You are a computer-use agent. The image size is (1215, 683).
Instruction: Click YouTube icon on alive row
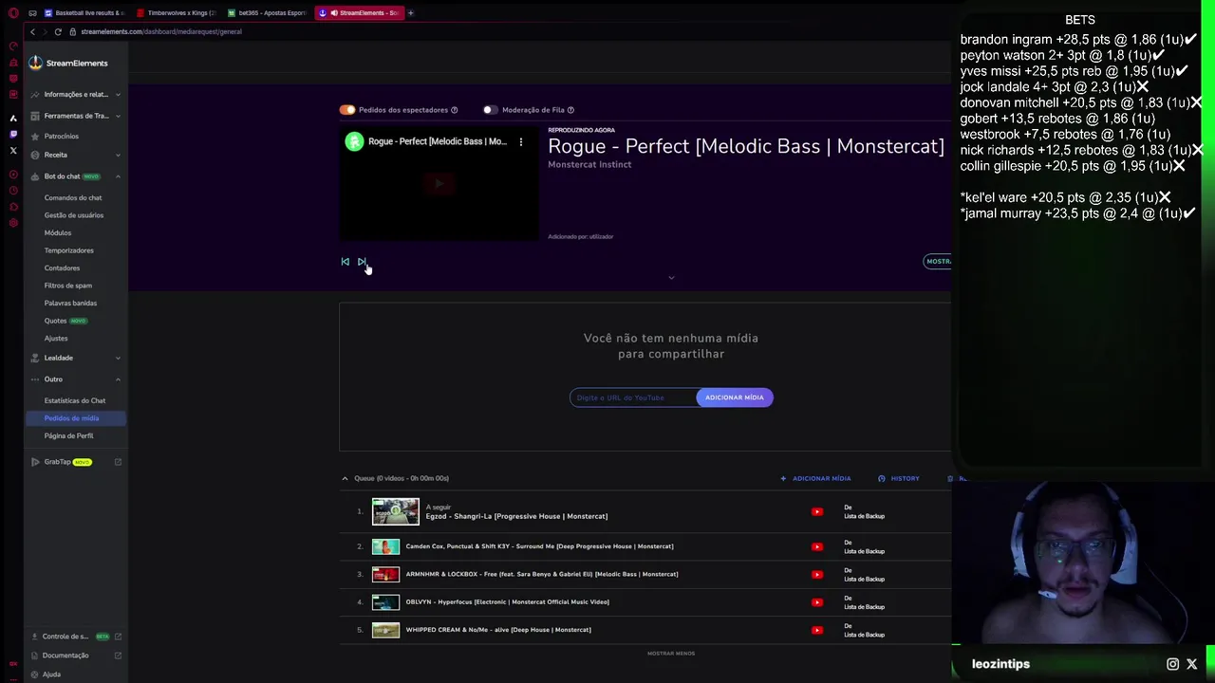817,630
